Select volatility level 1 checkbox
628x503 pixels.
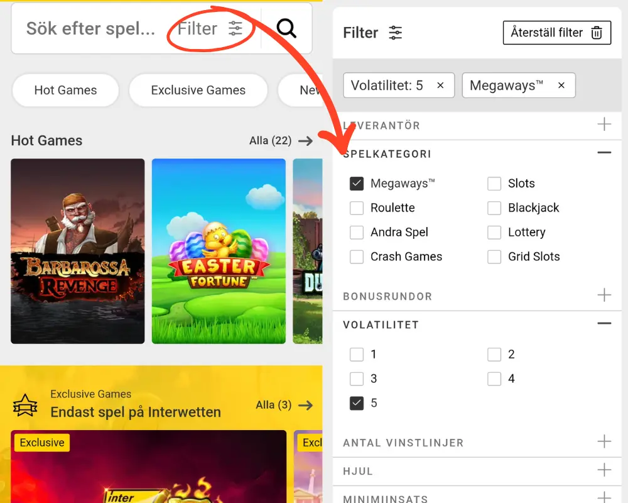click(357, 354)
